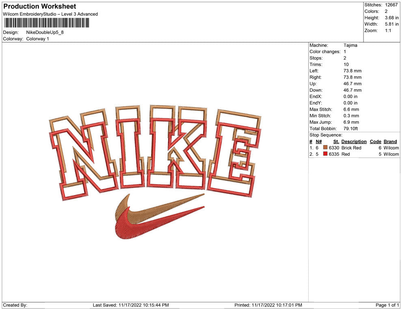The image size is (402, 309).
Task: Click the machine value 'Tajima'
Action: pos(350,45)
